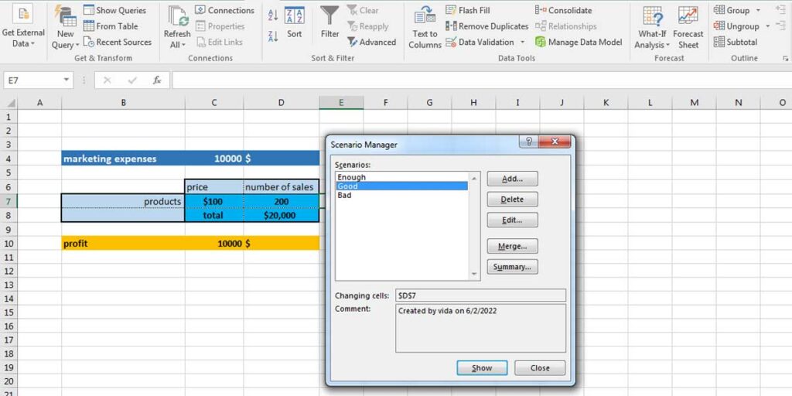Select the $20,000 total cell
Screen dimensions: 792x396
(x=281, y=215)
